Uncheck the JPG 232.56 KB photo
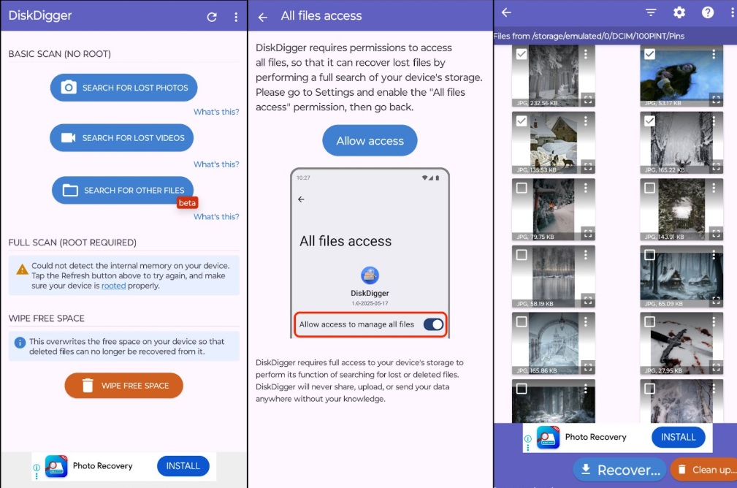 pyautogui.click(x=522, y=54)
